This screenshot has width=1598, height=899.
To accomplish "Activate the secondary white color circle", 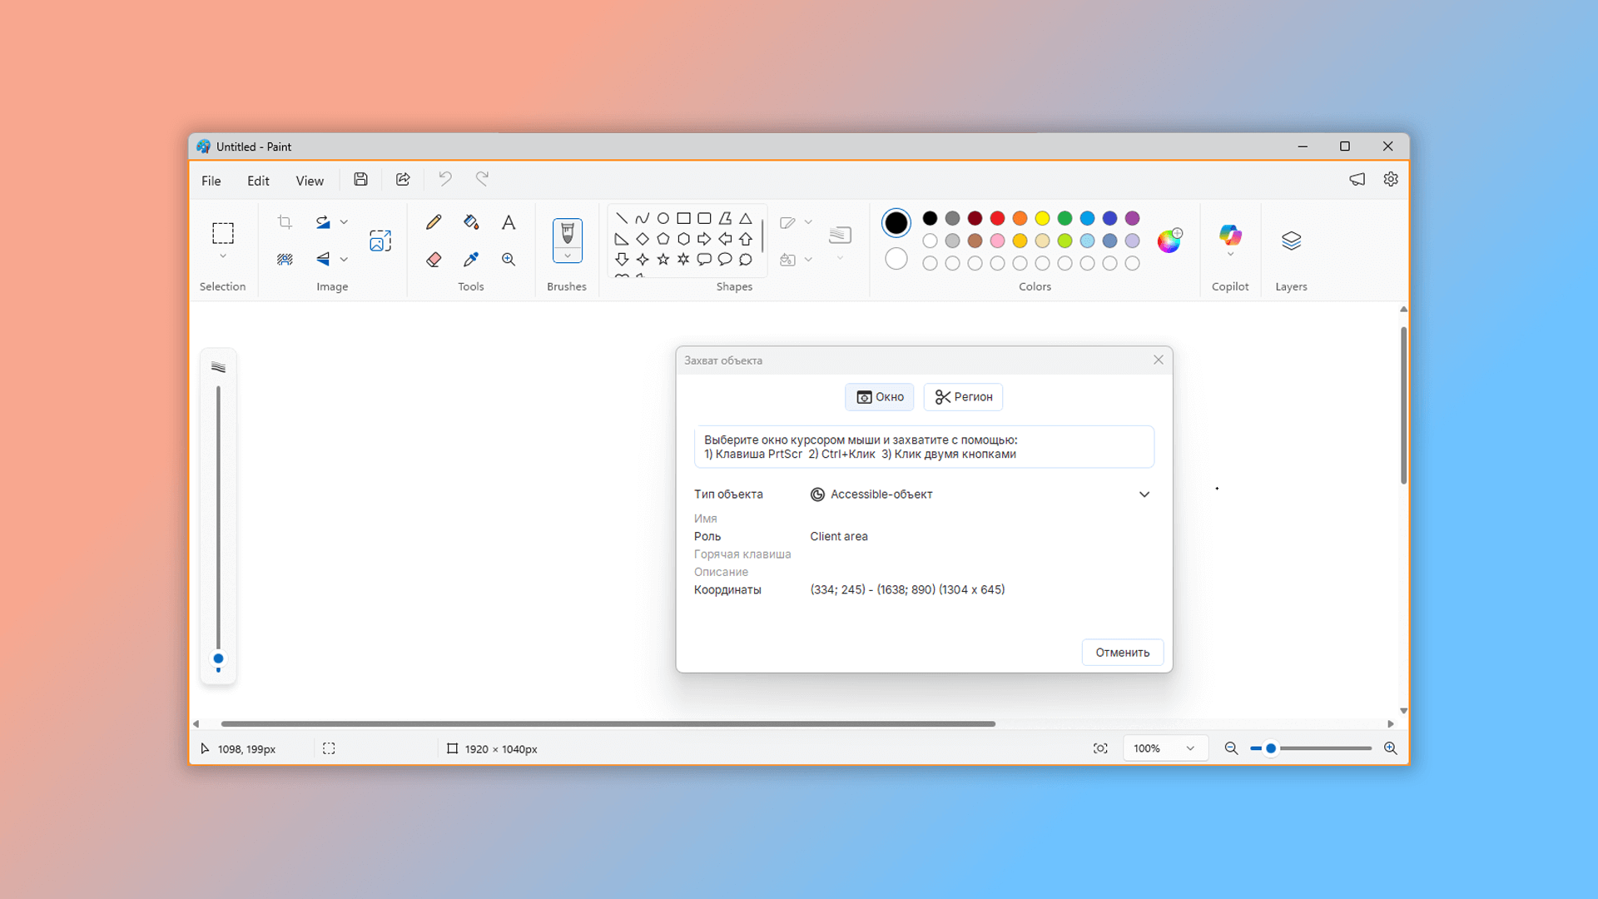I will pyautogui.click(x=896, y=259).
